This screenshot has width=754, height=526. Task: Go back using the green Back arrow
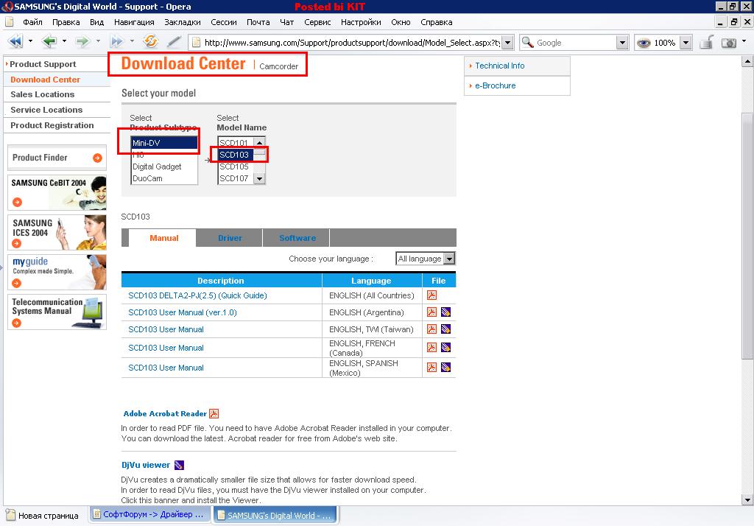pos(49,42)
